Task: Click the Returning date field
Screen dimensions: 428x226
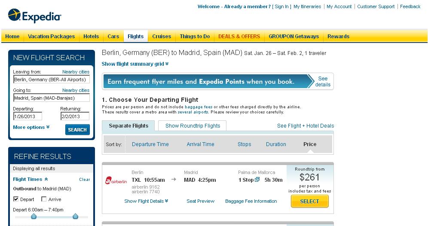Action: (x=74, y=116)
